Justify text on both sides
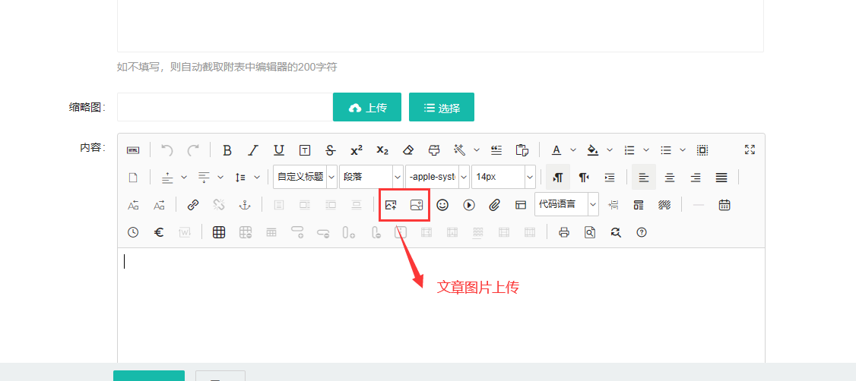856x381 pixels. [721, 177]
